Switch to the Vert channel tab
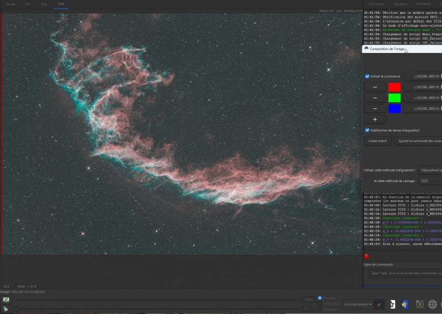The width and height of the screenshot is (442, 314). coord(28,4)
